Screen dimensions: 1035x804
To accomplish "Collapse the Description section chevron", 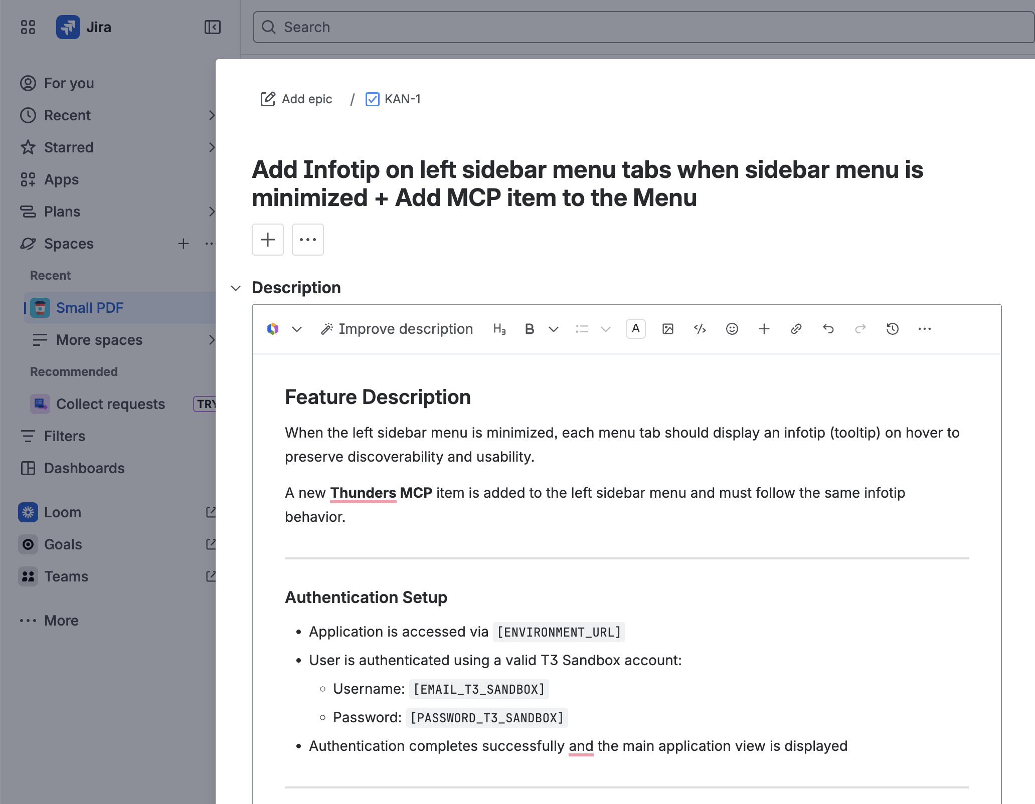I will click(x=236, y=288).
